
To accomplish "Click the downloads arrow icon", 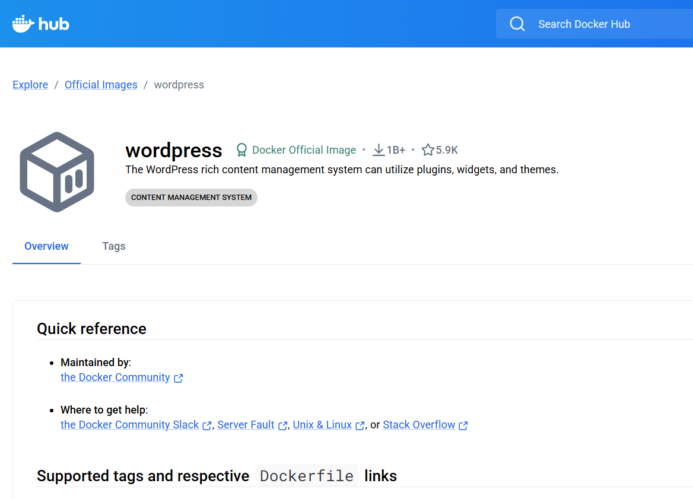I will tap(379, 150).
